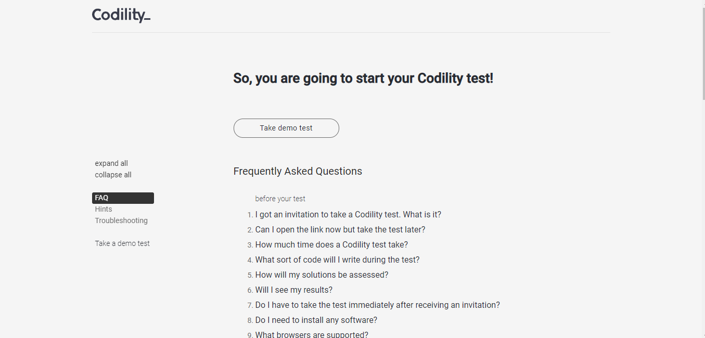705x338 pixels.
Task: Expand 'Will I see my results?' question
Action: [293, 290]
